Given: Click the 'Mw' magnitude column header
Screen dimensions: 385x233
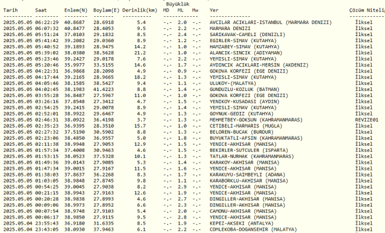Looking at the screenshot, I should click(x=196, y=10).
